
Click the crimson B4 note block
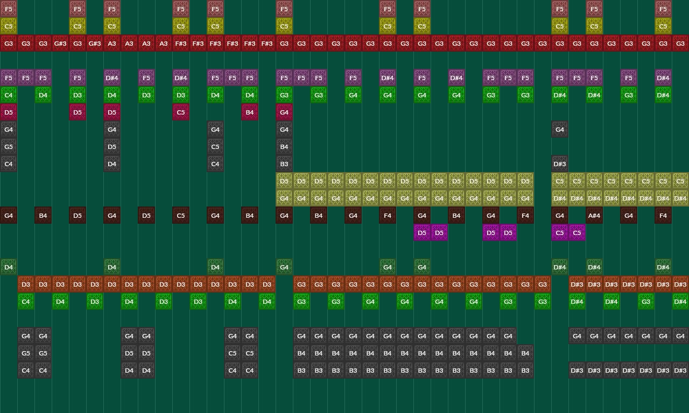click(x=250, y=112)
